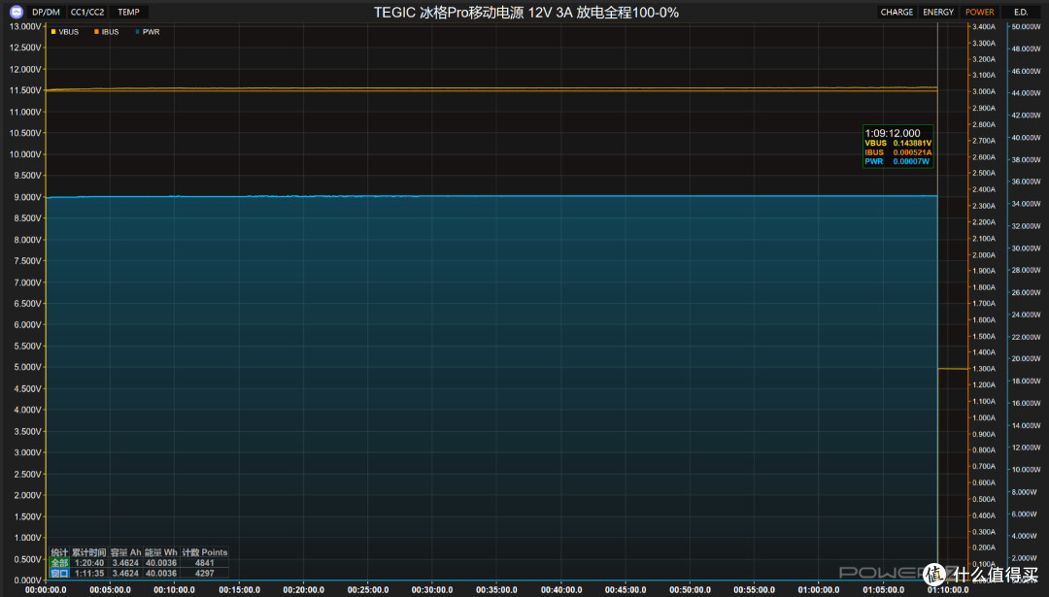Open the DP/DM tab

tap(46, 12)
